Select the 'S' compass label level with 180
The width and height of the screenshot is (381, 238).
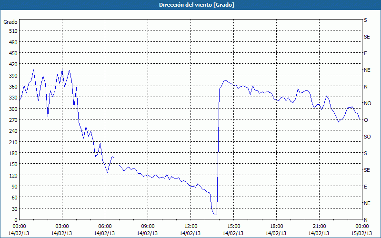click(365, 153)
